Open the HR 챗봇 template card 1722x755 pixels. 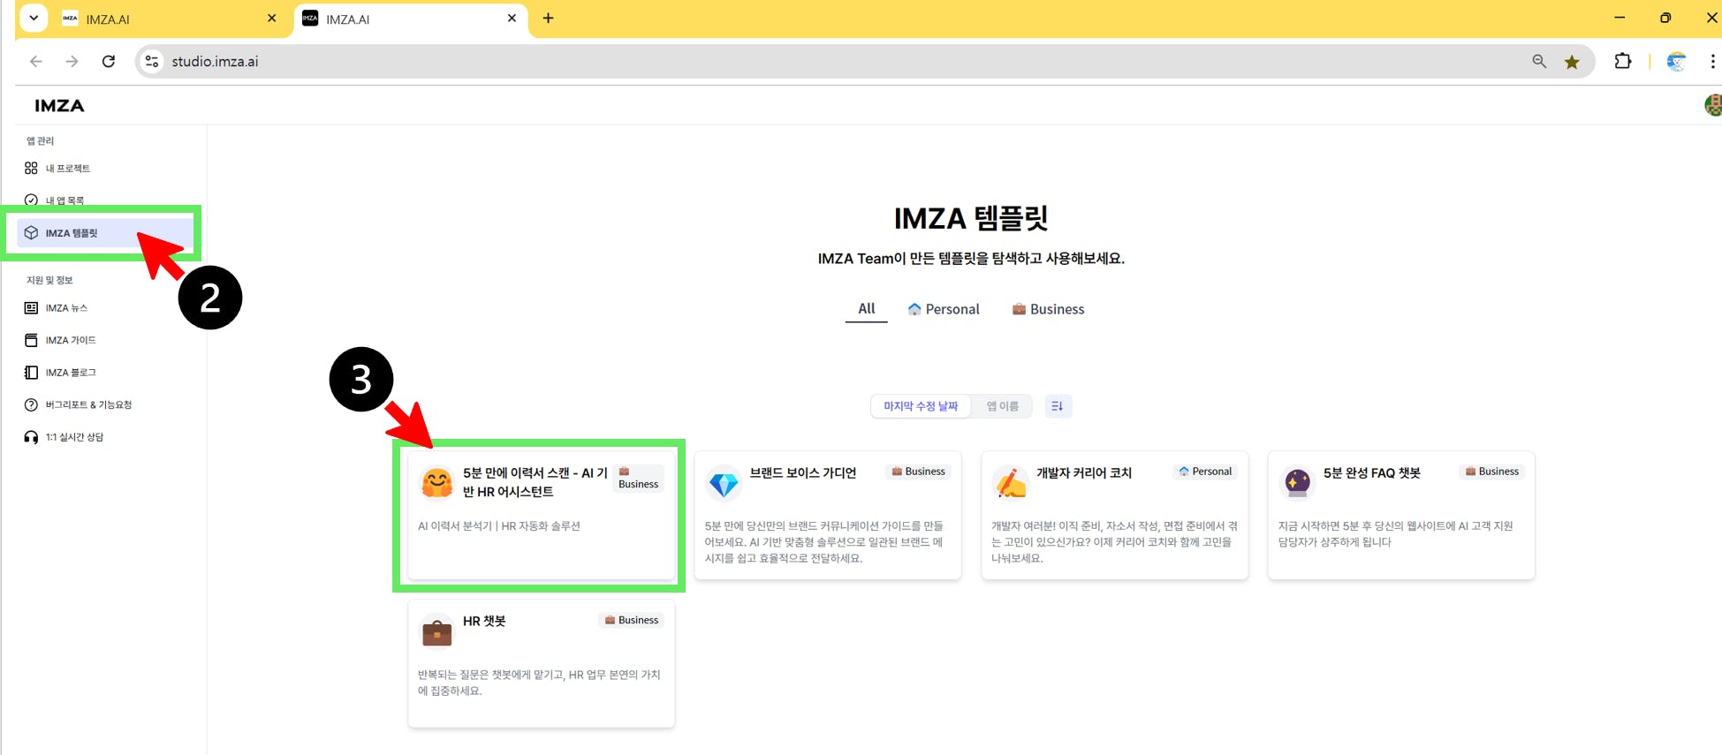[541, 663]
